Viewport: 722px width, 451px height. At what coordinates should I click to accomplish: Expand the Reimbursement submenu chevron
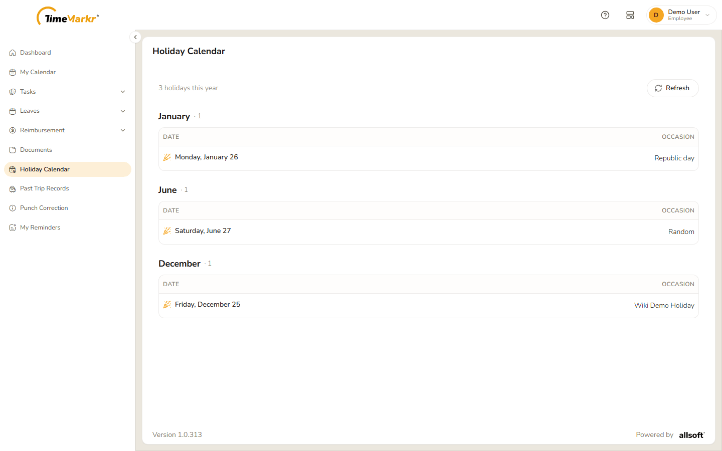(x=123, y=130)
